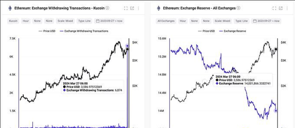Expand Exchange Reserve chart to fullscreen
This screenshot has height=128, width=295.
click(274, 8)
